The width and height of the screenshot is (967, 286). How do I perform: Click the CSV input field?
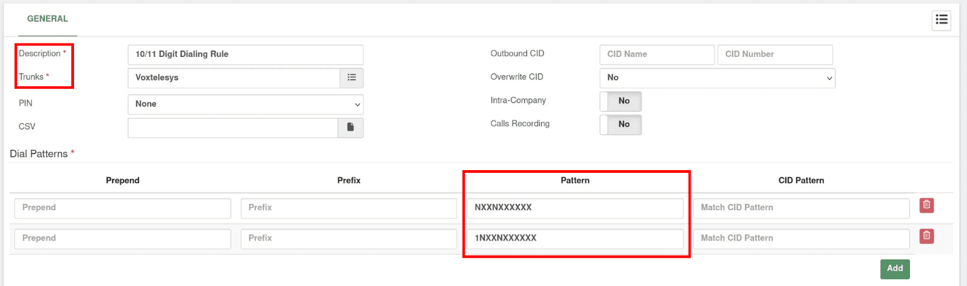[x=233, y=127]
